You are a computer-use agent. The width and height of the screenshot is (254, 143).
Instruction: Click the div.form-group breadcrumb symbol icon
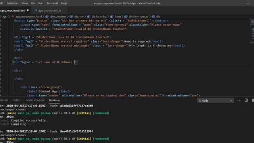click(126, 17)
